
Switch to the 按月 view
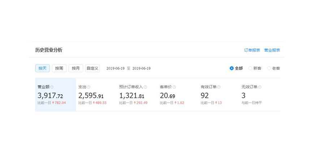click(76, 68)
